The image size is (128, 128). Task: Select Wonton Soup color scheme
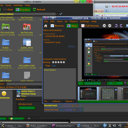point(28,94)
